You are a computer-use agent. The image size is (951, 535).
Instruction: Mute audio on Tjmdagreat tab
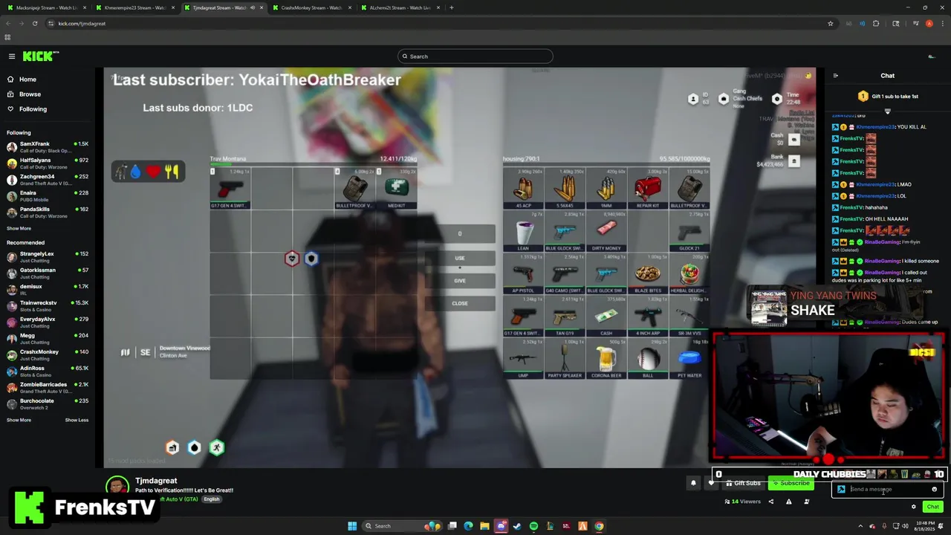coord(253,7)
